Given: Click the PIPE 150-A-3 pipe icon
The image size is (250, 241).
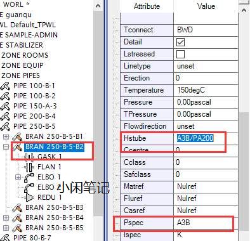Looking at the screenshot, I should [x=5, y=106].
